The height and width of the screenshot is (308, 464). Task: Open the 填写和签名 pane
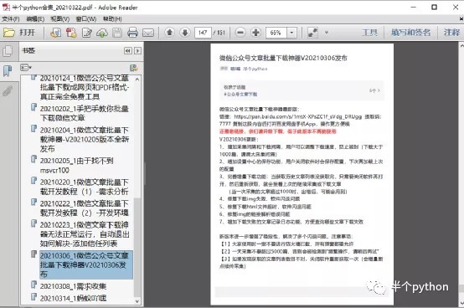[x=410, y=32]
